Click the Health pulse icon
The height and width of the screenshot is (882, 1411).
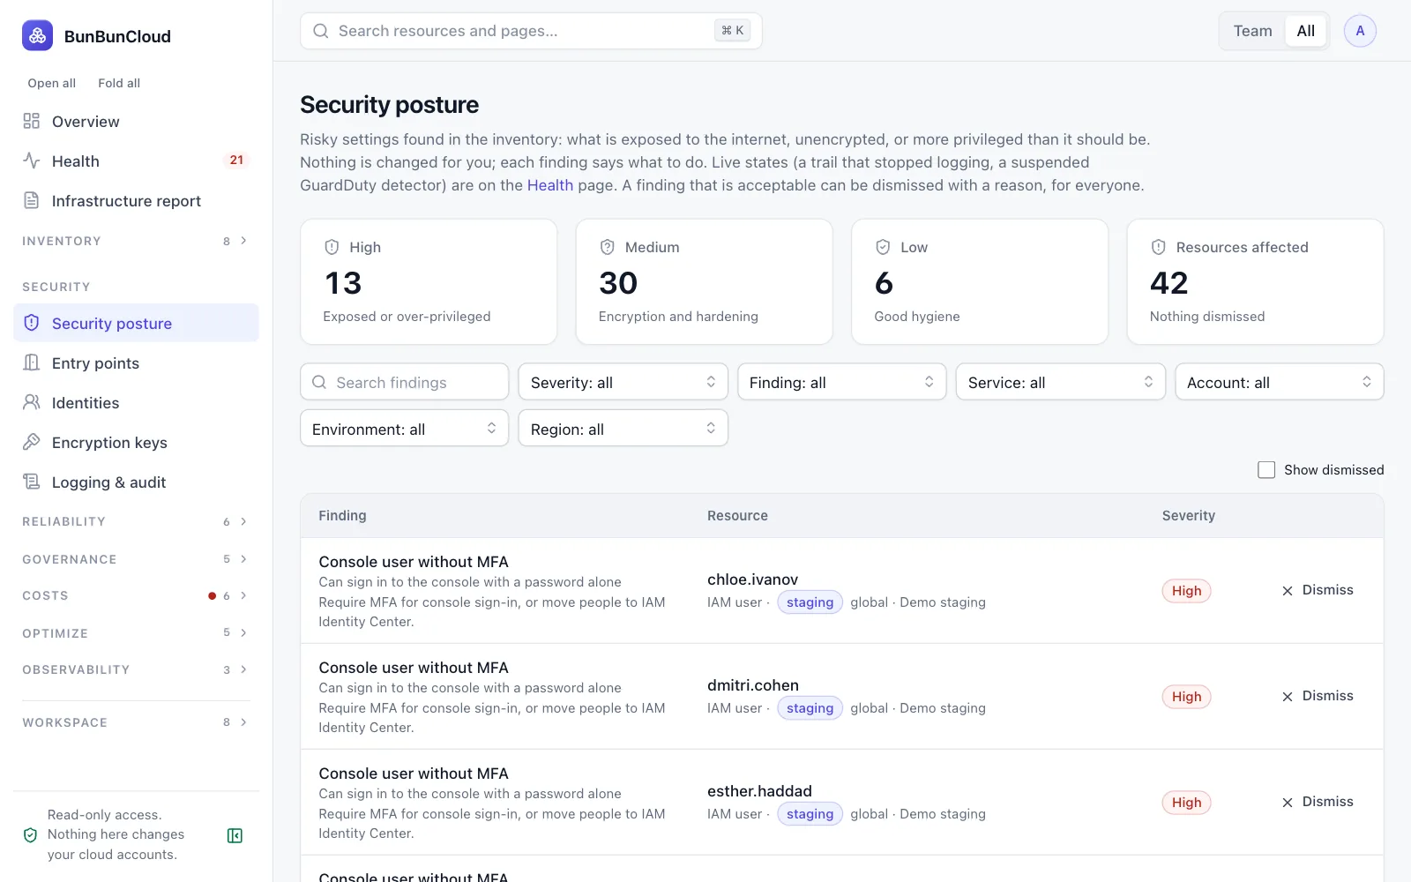click(32, 161)
